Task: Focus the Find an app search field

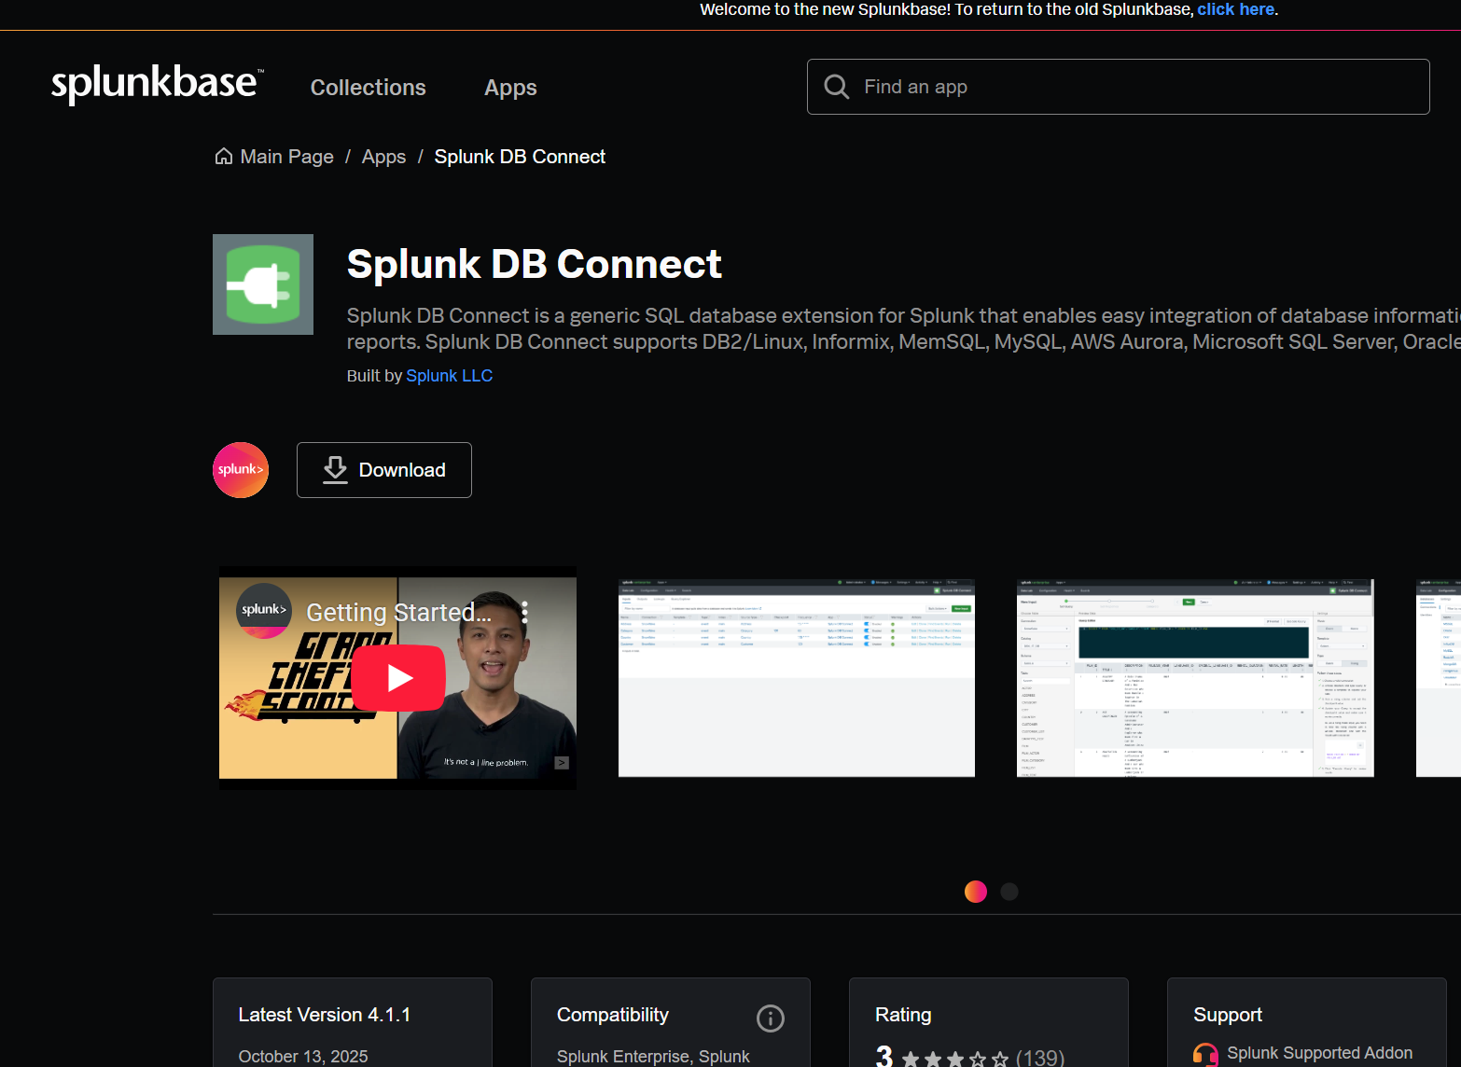Action: click(x=1138, y=87)
